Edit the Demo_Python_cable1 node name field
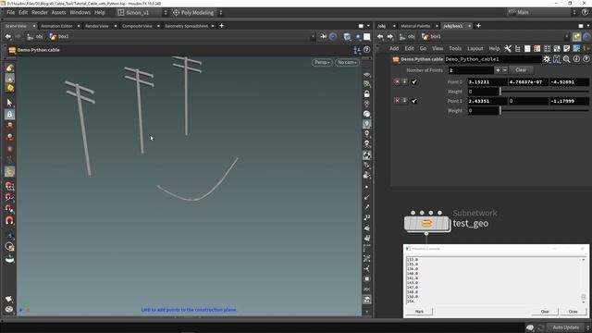Screen dimensions: 592x333 (493, 59)
